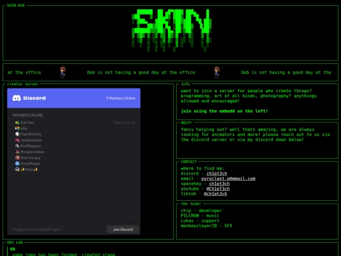Click the SKIN.EXE panel title

[16, 6]
